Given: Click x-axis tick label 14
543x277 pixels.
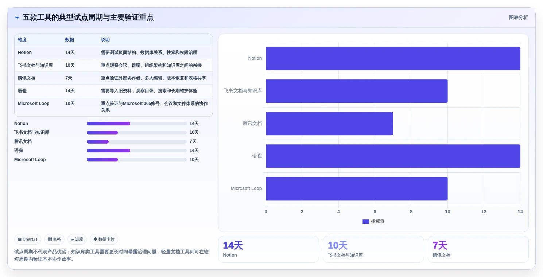Looking at the screenshot, I should click(x=520, y=212).
